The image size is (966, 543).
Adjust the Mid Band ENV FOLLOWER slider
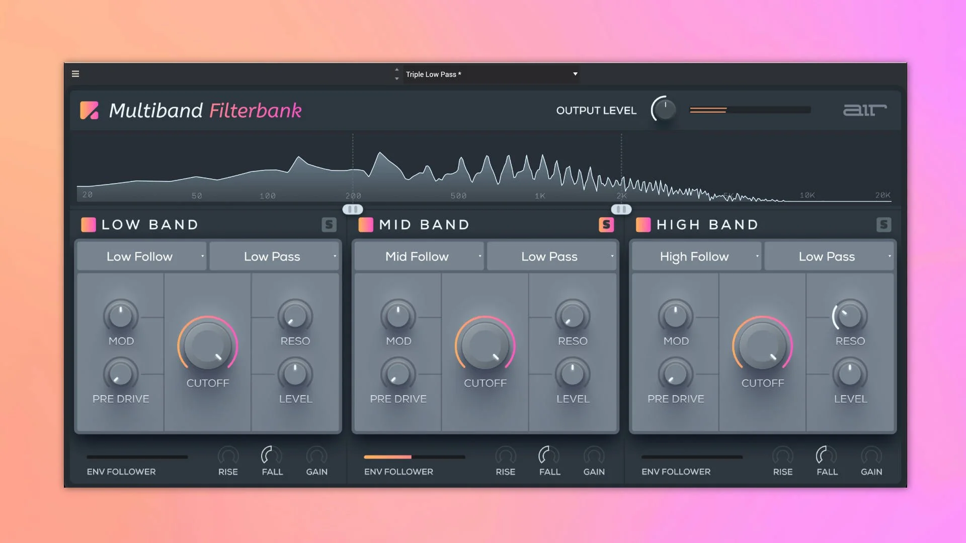[x=415, y=458]
